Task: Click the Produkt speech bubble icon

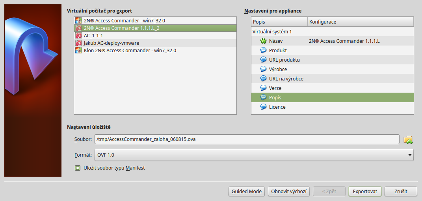Action: click(x=263, y=50)
